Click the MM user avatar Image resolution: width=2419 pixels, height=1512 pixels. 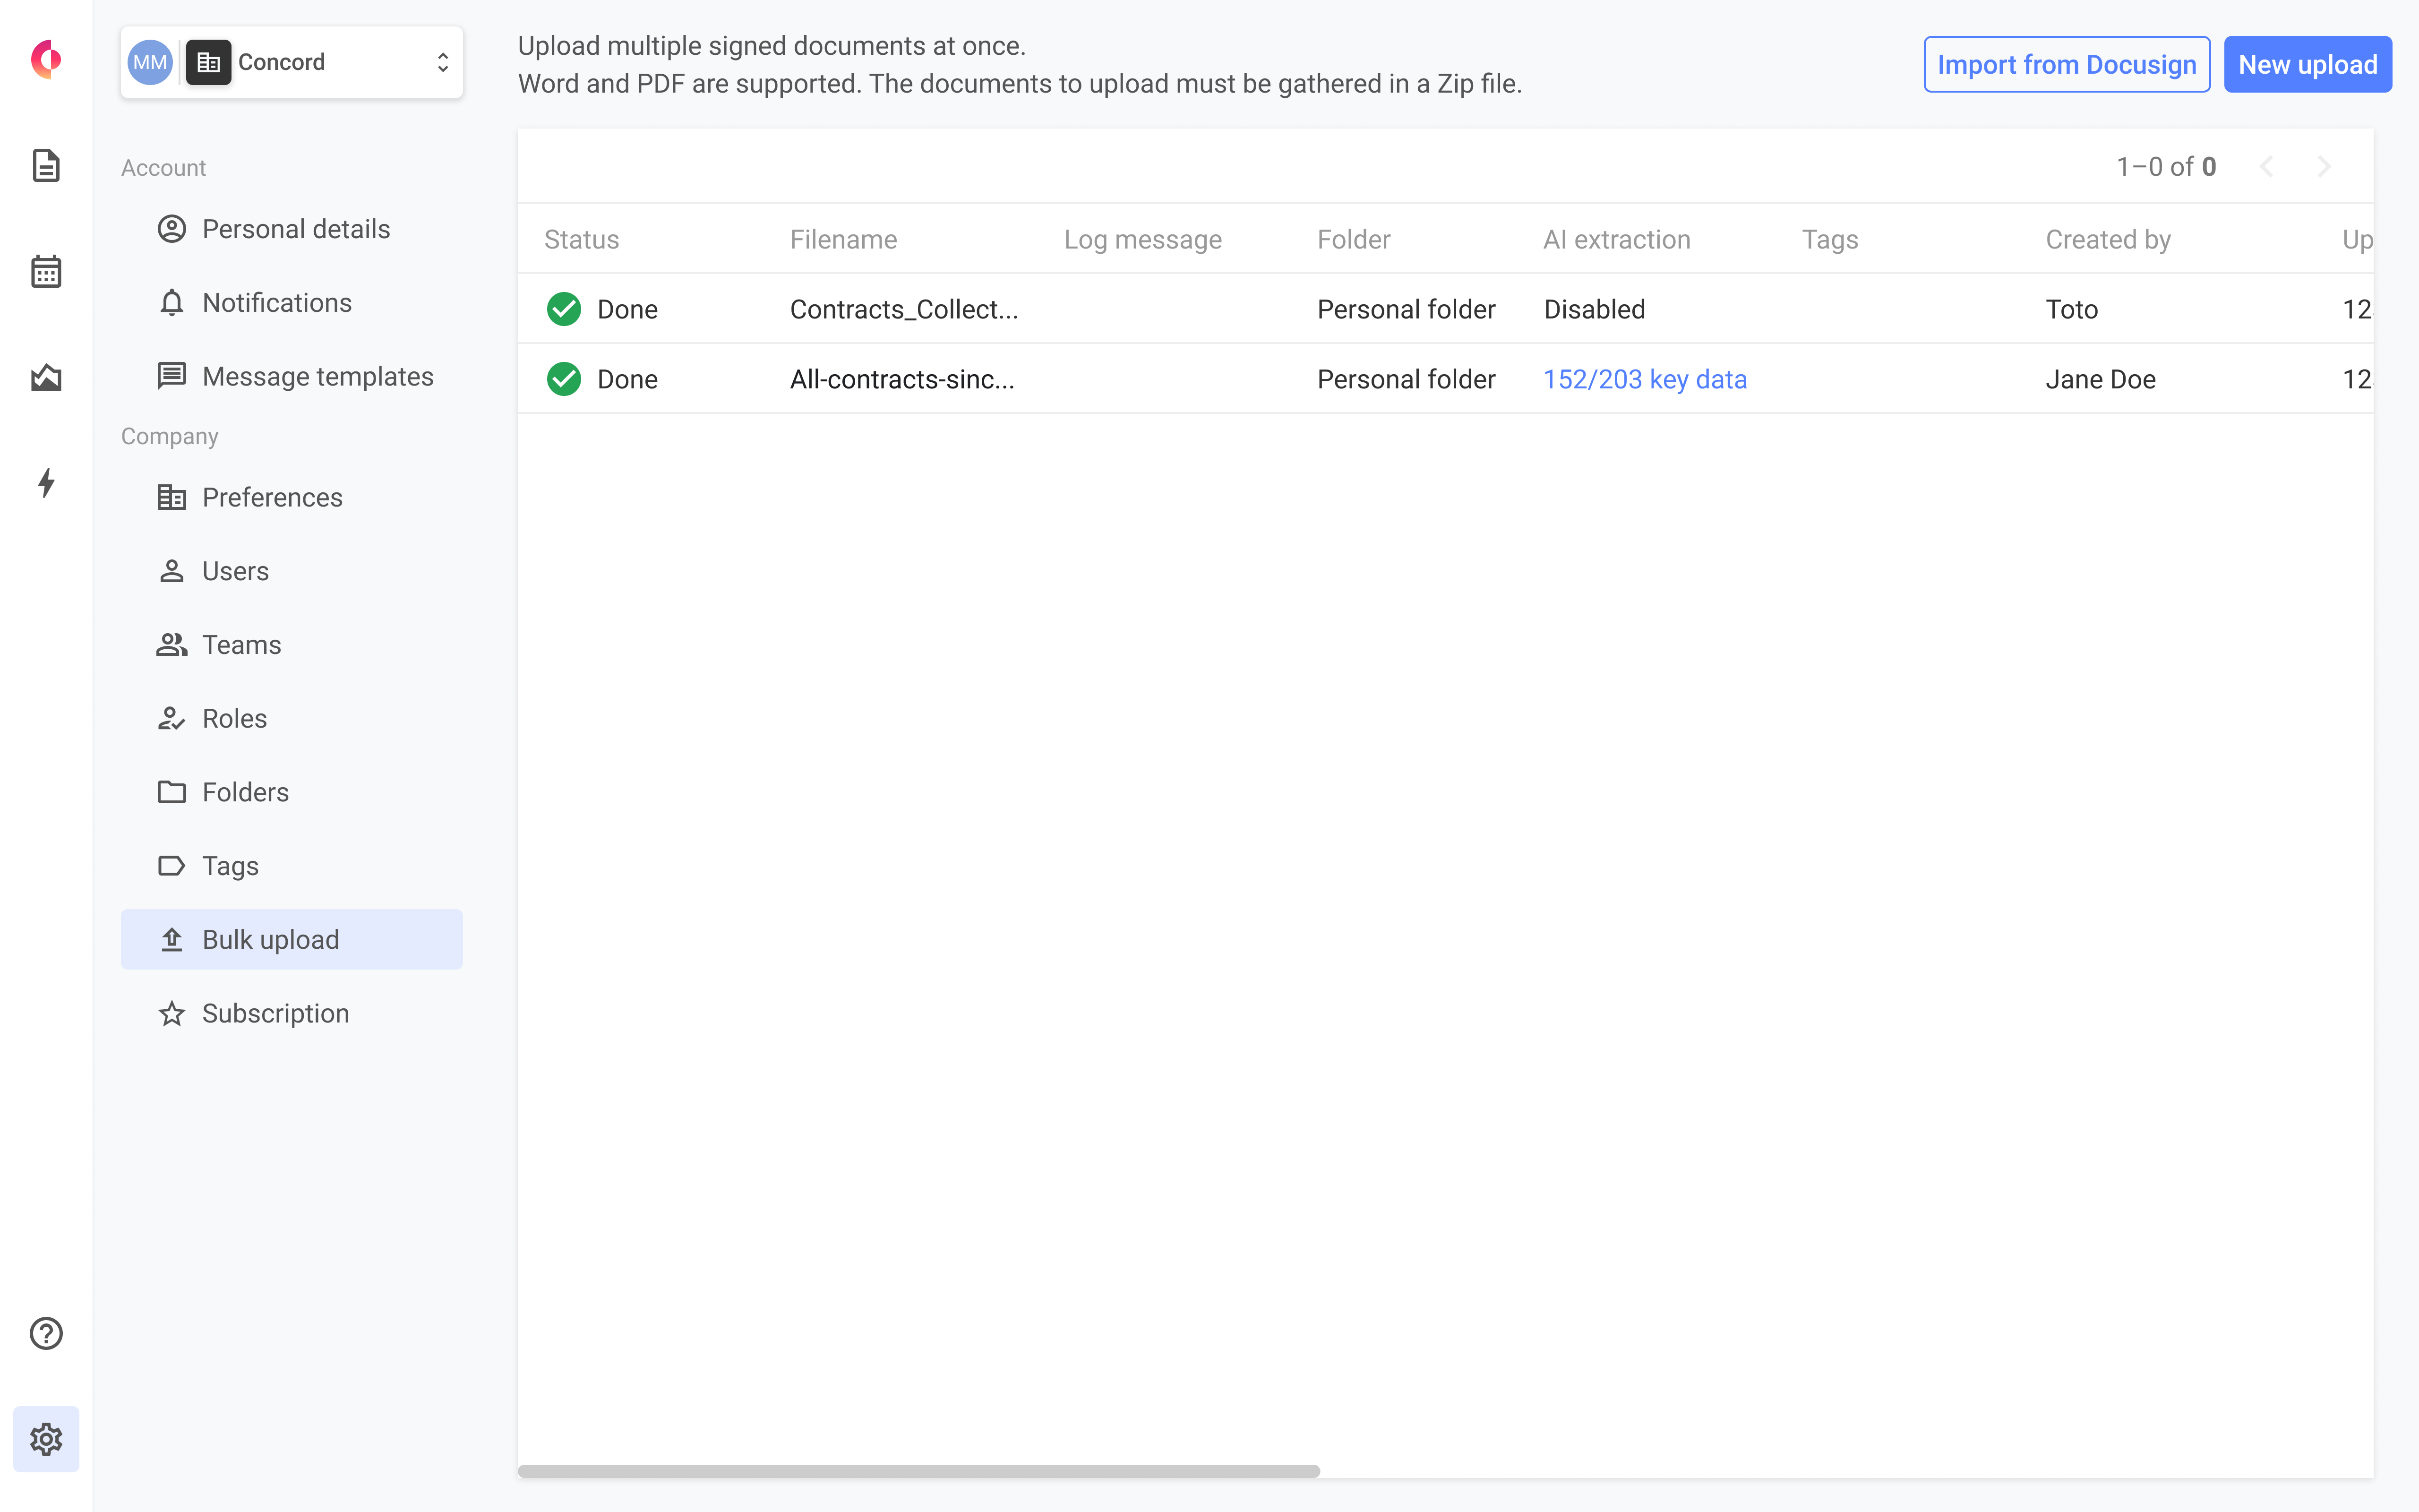coord(150,62)
